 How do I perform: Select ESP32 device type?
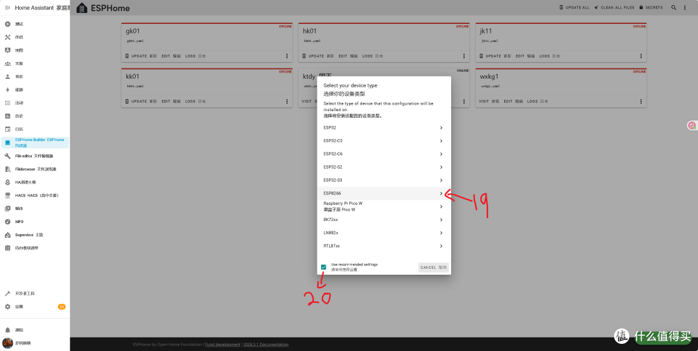pos(384,128)
